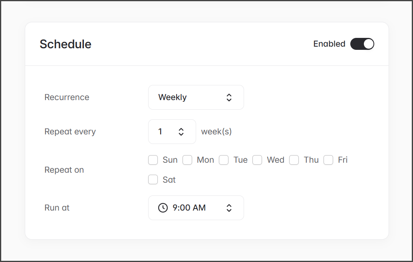Click the Schedule heading

click(x=66, y=44)
